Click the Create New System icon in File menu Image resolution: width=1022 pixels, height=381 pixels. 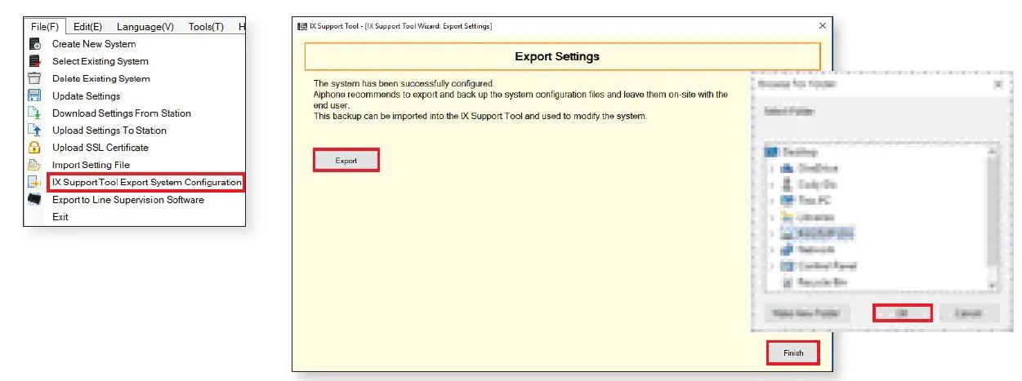click(34, 44)
